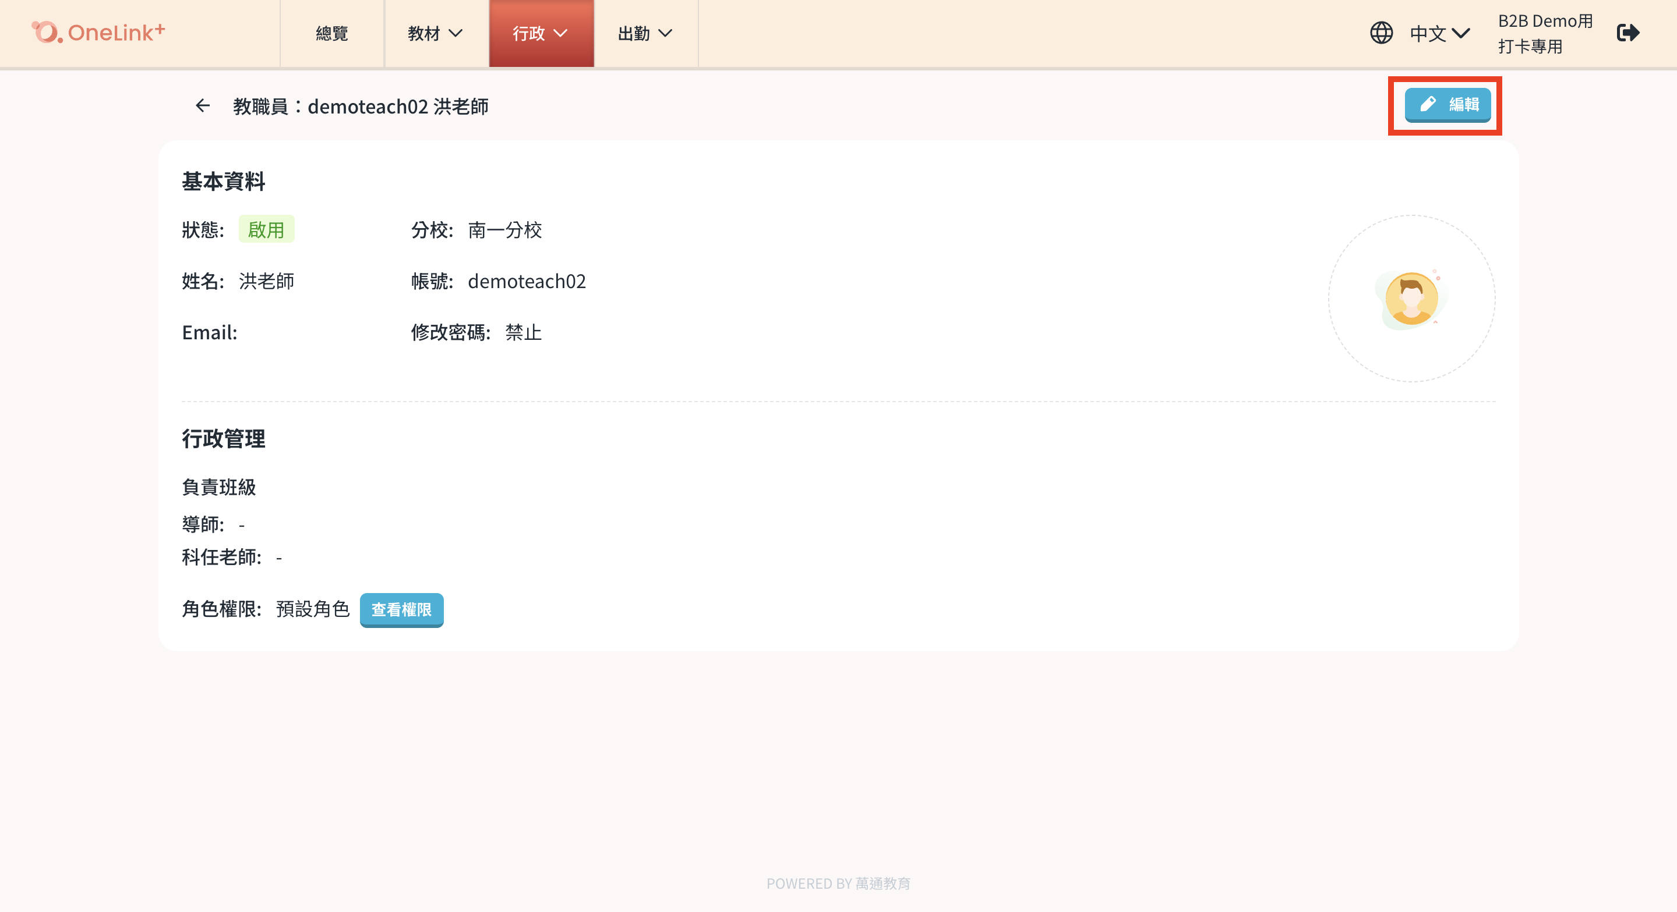The height and width of the screenshot is (912, 1677).
Task: Click the 啟用 status badge
Action: pyautogui.click(x=266, y=229)
